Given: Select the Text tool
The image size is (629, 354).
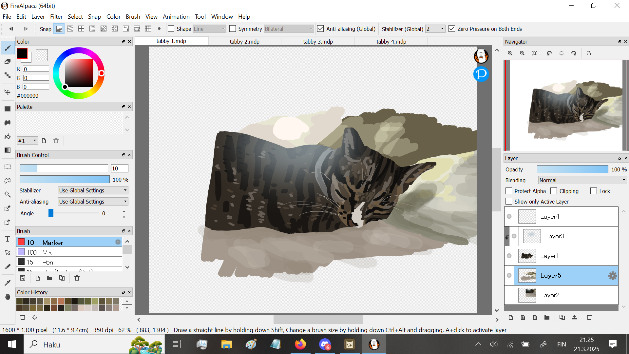Looking at the screenshot, I should click(x=8, y=239).
